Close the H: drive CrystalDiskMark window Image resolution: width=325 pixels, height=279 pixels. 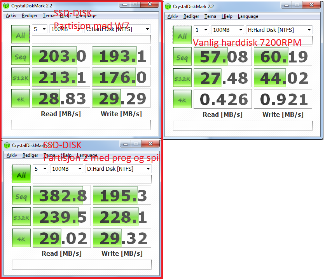[x=311, y=5]
